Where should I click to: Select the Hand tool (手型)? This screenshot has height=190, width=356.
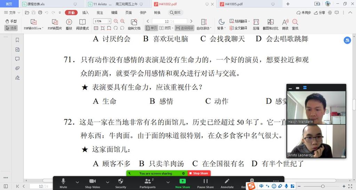pyautogui.click(x=11, y=21)
